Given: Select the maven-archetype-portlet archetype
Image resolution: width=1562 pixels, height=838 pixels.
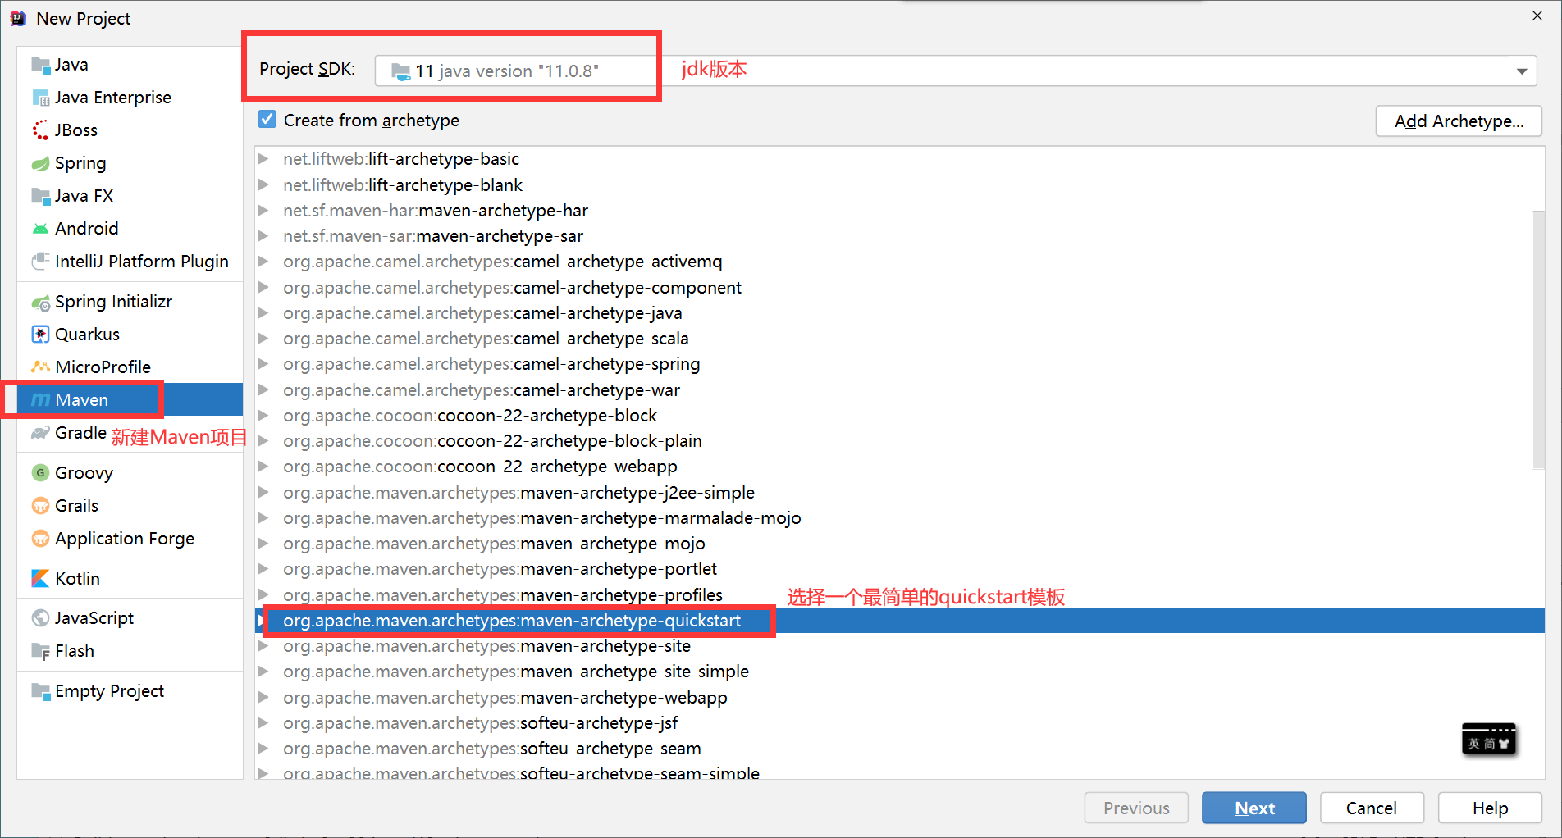Looking at the screenshot, I should coord(900,569).
